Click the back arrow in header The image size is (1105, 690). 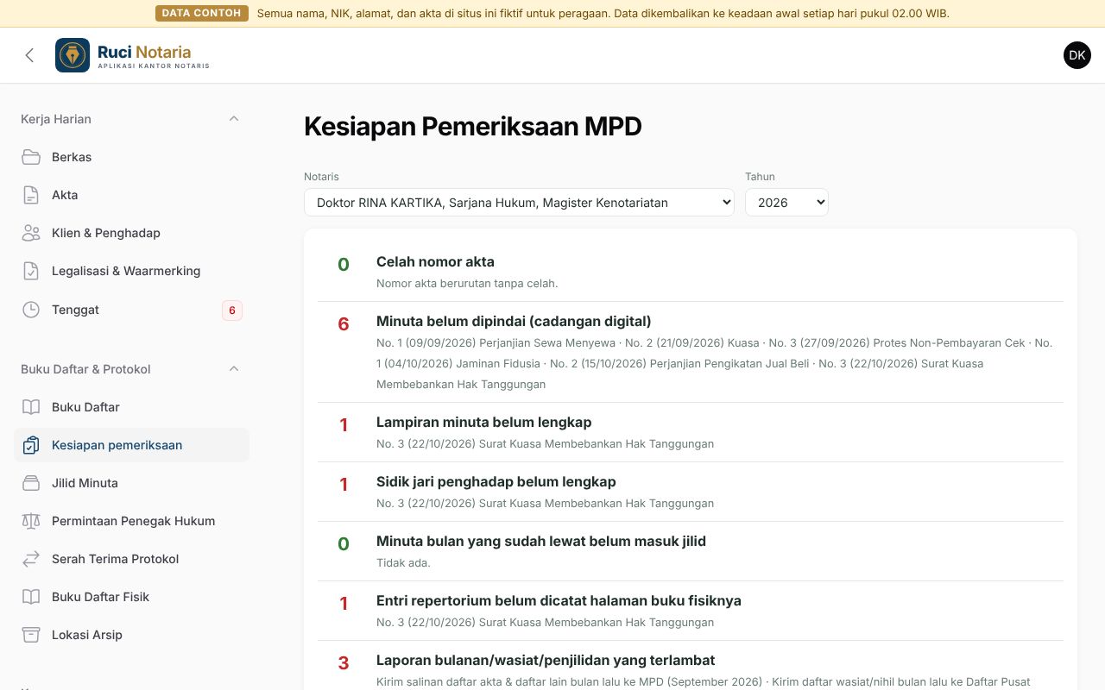point(29,55)
